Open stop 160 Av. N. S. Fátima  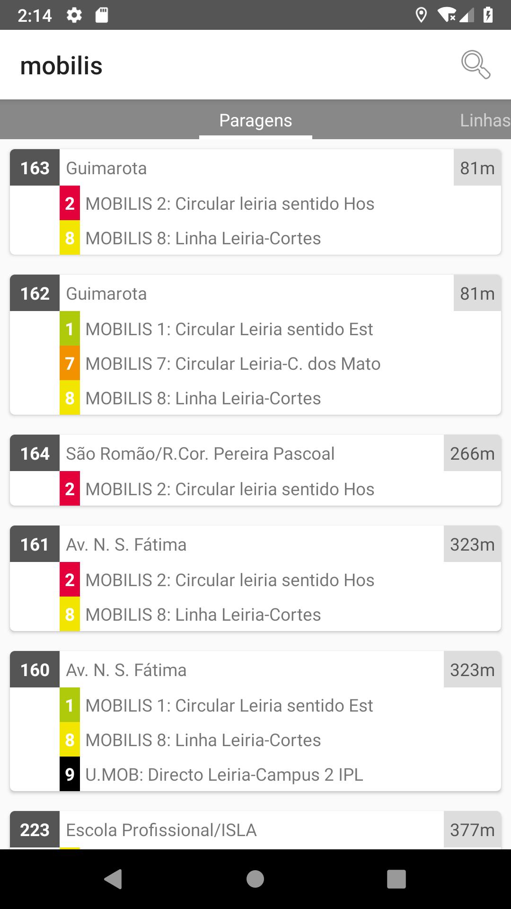tap(255, 670)
